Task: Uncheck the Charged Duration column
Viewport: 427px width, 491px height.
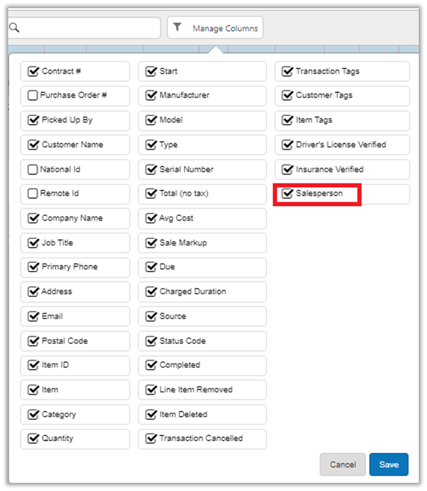Action: coord(151,292)
